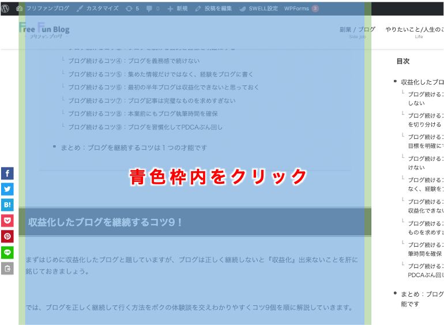Share on Twitter
The height and width of the screenshot is (325, 444).
click(7, 189)
